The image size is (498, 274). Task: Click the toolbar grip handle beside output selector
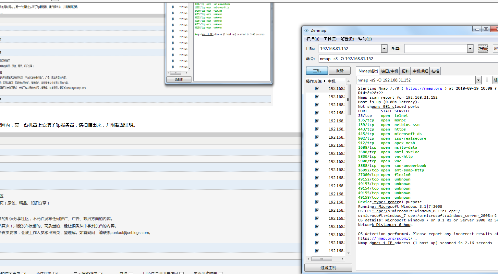click(487, 80)
